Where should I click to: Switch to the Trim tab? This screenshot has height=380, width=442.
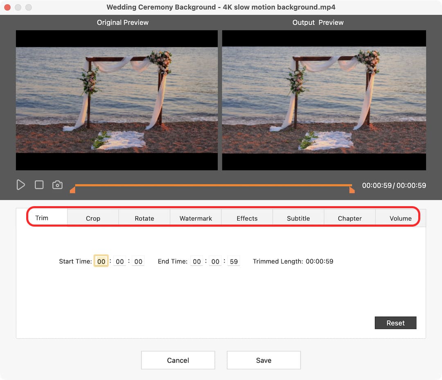[x=42, y=218]
